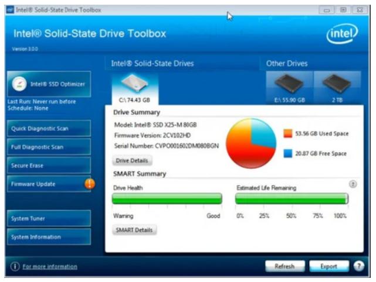Close the Toolbox window
This screenshot has height=282, width=376.
[360, 10]
